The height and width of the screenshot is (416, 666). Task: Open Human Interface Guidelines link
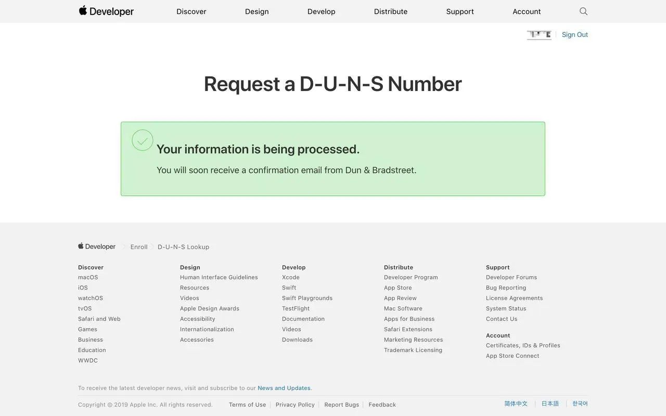click(x=219, y=277)
